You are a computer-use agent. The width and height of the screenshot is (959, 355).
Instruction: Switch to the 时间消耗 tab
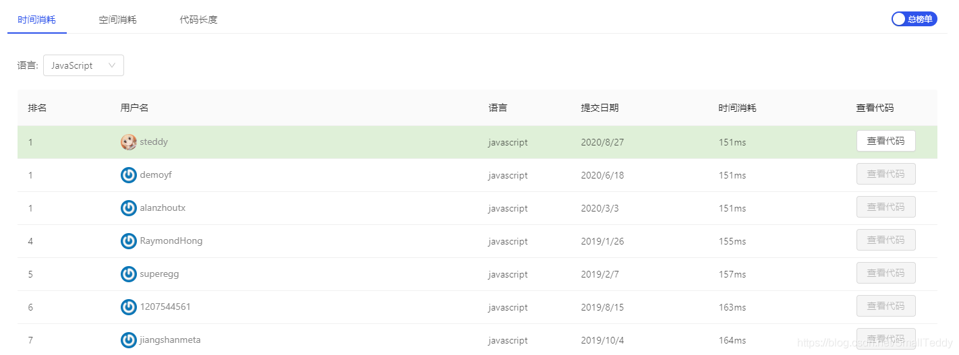(x=37, y=20)
